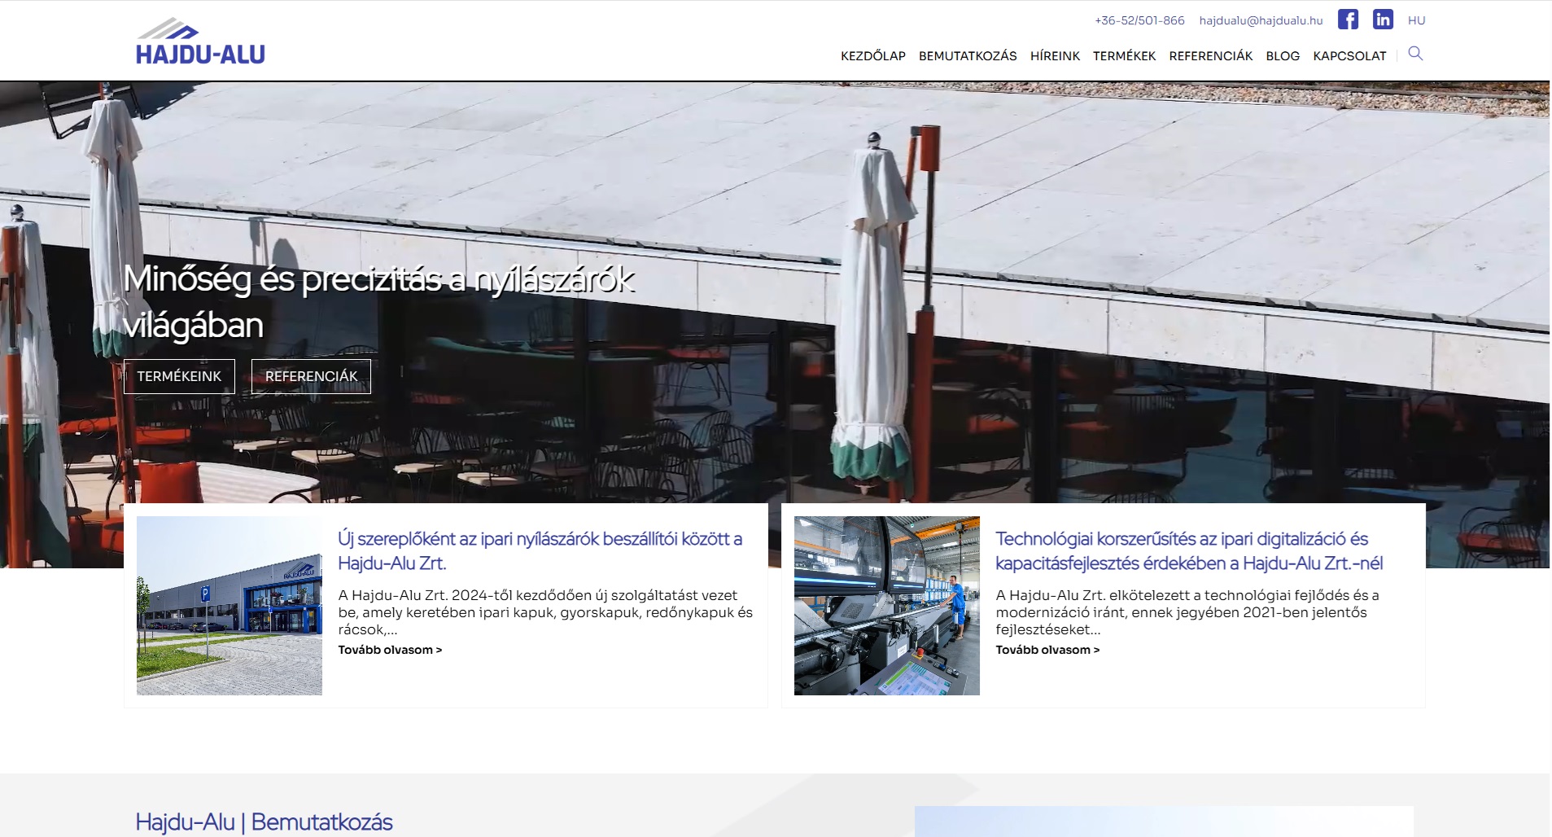Open the Facebook page icon
Image resolution: width=1552 pixels, height=837 pixels.
(x=1348, y=20)
